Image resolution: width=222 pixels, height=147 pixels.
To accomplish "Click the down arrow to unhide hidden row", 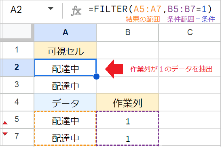I will tap(5, 134).
